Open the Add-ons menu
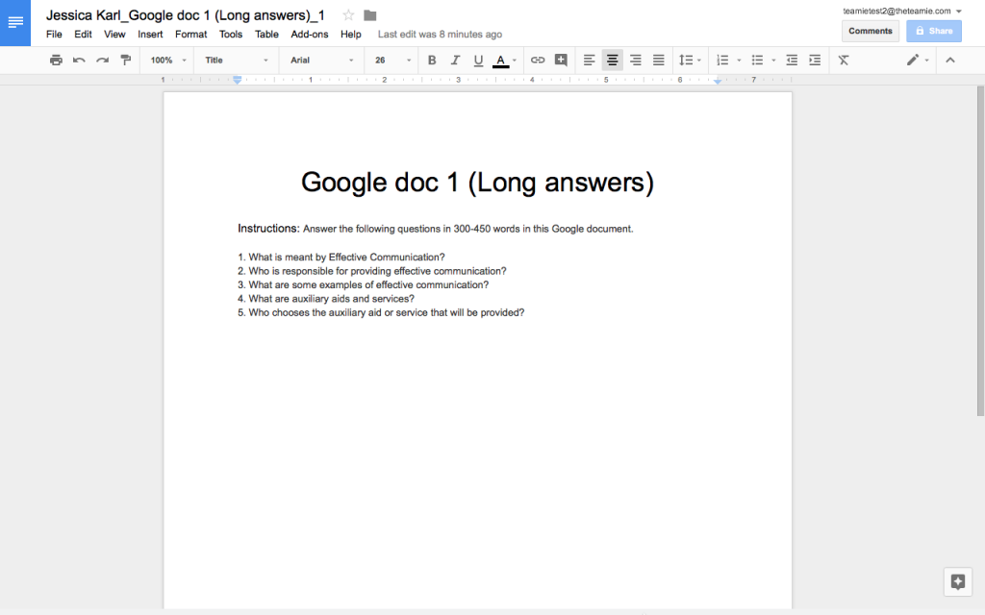The image size is (985, 615). [309, 35]
